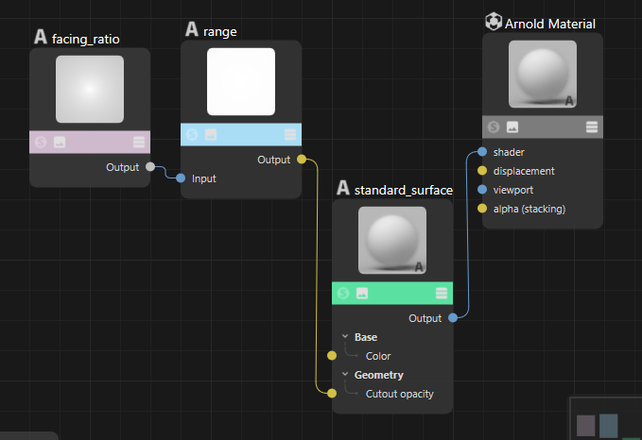This screenshot has width=642, height=440.
Task: Click the image preview icon on standard_surface node
Action: click(362, 294)
